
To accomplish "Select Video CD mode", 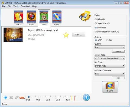I will coord(100,19).
